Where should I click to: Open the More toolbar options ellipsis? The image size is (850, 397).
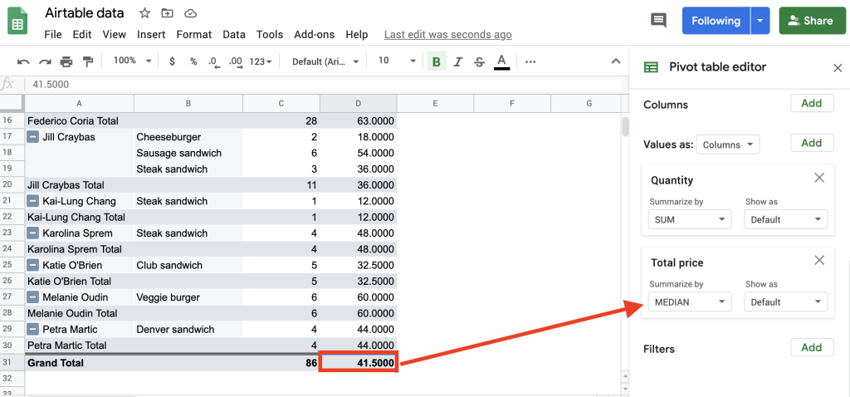point(530,61)
